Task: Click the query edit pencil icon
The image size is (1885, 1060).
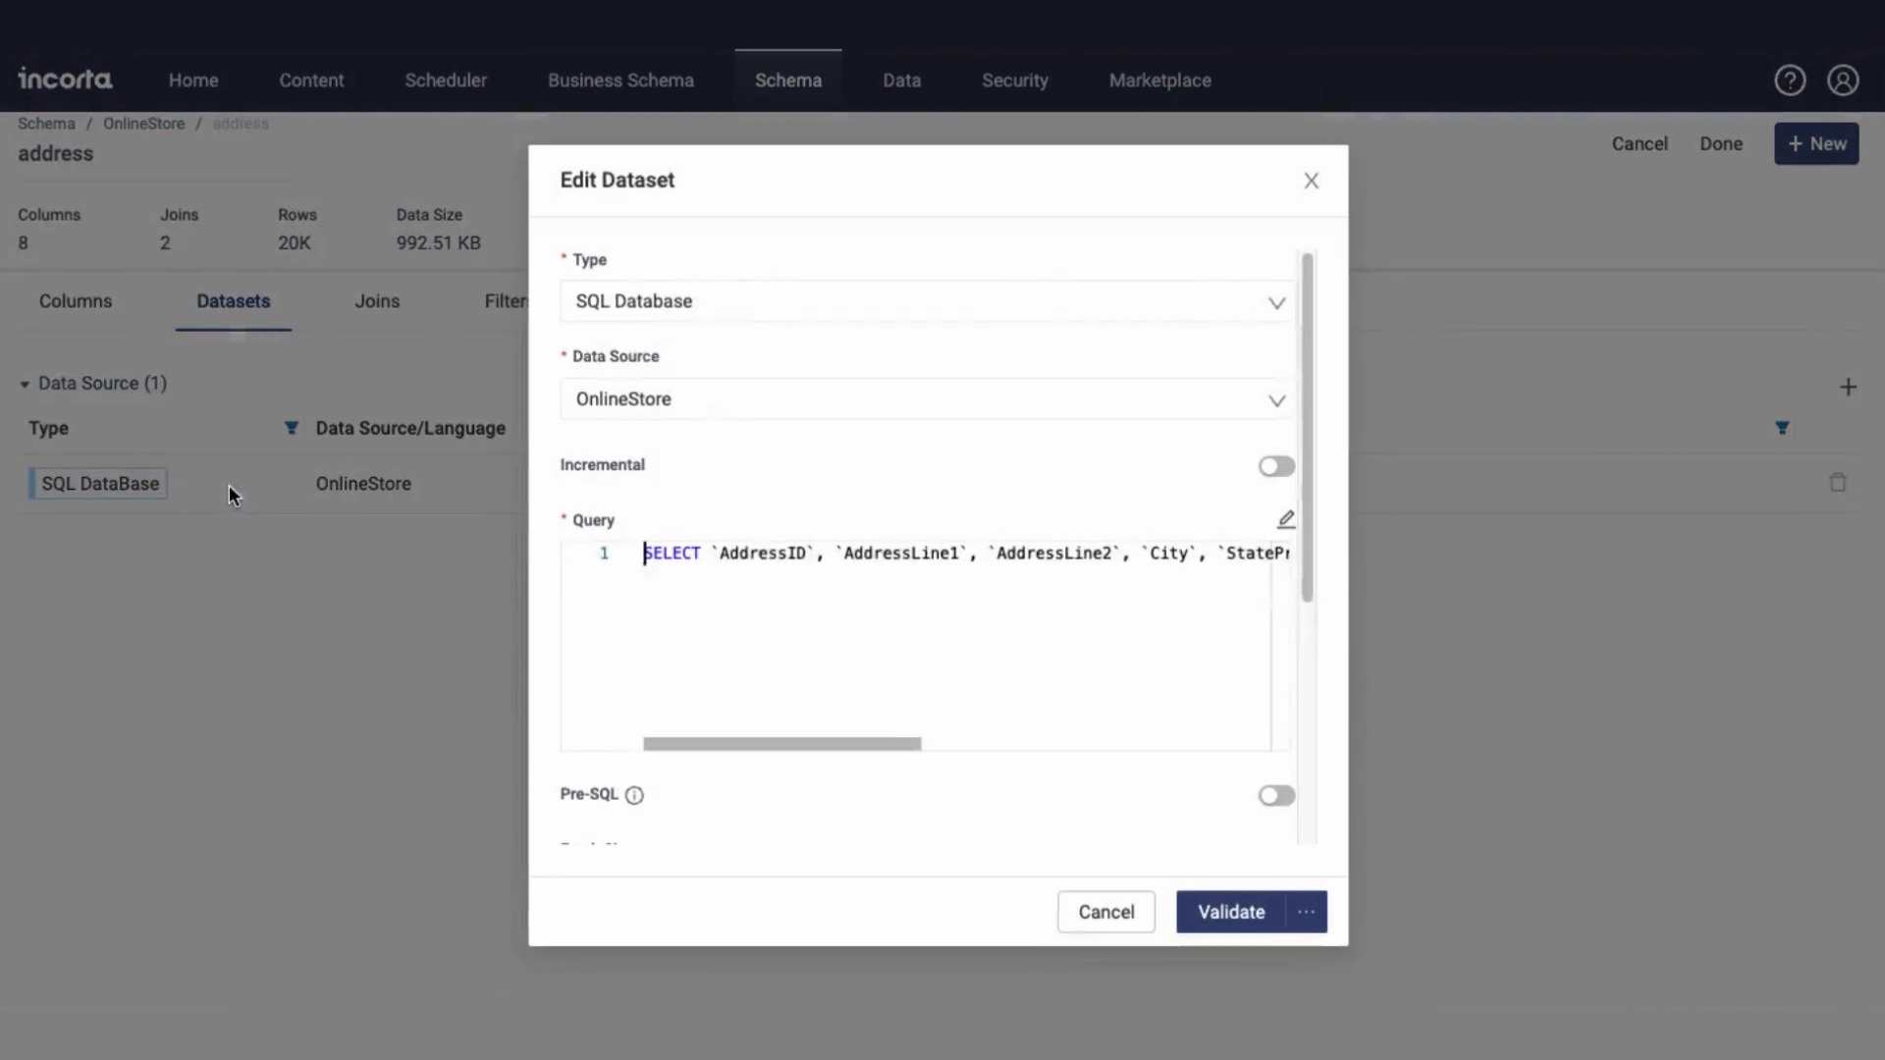Action: [x=1285, y=519]
